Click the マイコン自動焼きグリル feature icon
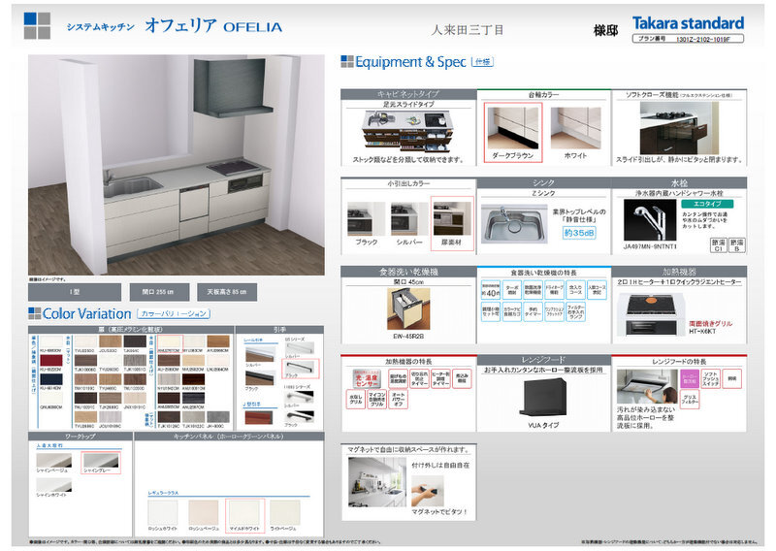776x551 pixels. click(x=377, y=399)
